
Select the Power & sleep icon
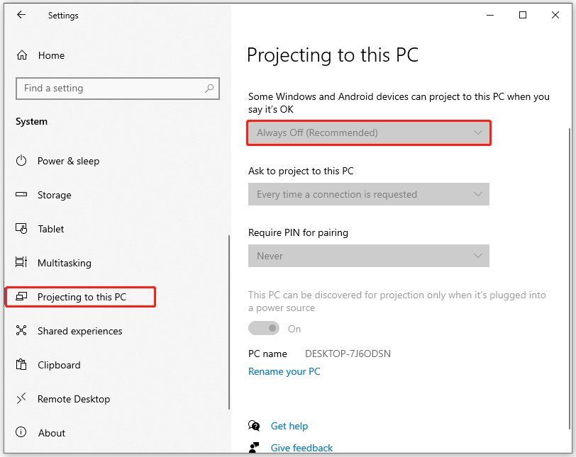[22, 161]
